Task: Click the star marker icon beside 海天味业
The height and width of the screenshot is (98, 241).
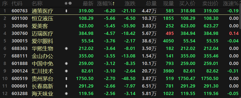Action: pyautogui.click(x=66, y=93)
